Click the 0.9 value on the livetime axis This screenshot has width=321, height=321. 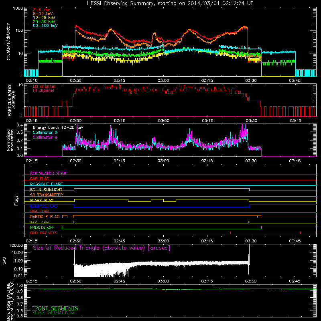[20, 291]
